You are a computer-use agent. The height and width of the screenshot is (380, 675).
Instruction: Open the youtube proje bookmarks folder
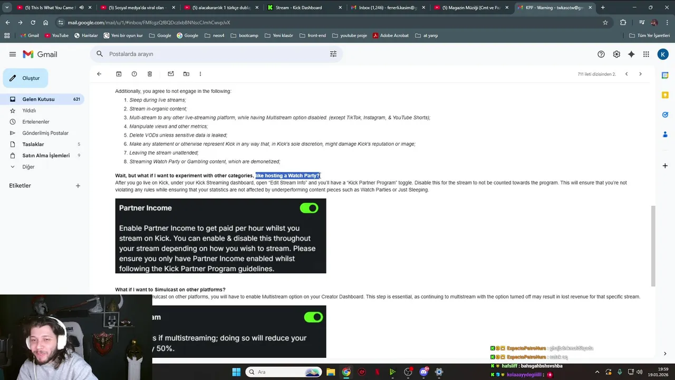pos(349,35)
